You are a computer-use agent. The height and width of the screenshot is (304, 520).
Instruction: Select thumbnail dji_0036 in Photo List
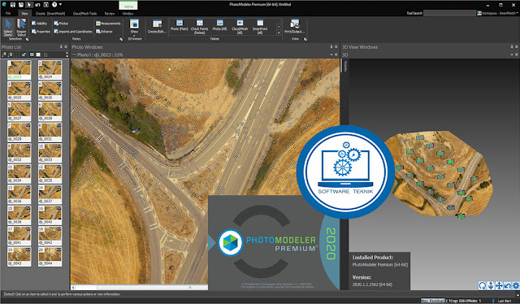click(19, 194)
